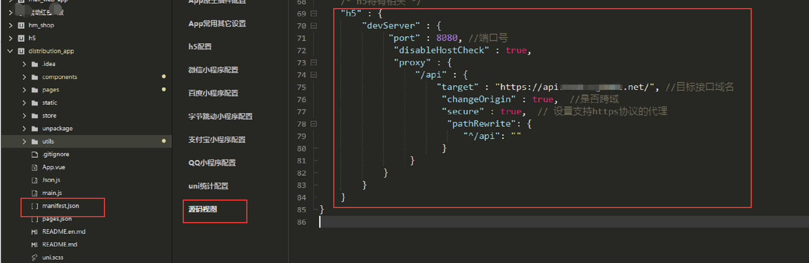Viewport: 809px width, 263px height.
Task: Expand the store folder
Action: [24, 116]
